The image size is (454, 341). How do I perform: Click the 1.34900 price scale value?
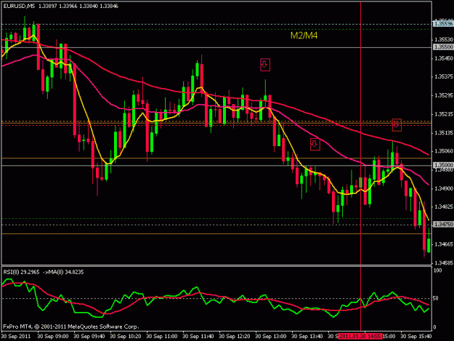(x=444, y=188)
